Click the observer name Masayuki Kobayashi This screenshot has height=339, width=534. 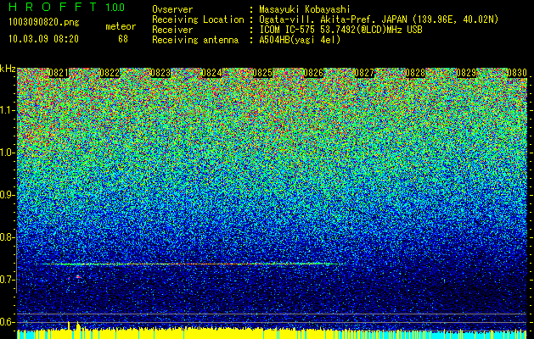(305, 9)
